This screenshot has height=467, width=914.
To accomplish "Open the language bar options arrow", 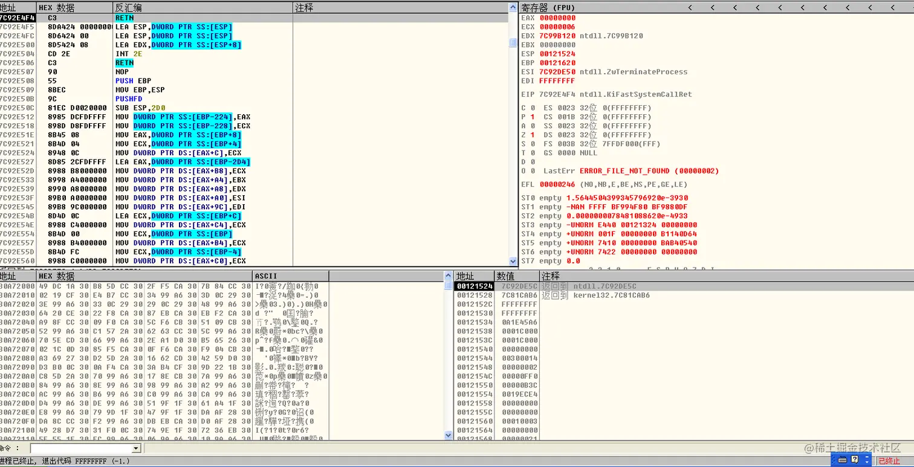I will (x=867, y=462).
